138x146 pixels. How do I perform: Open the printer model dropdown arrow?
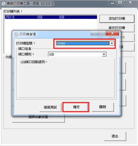tap(112, 43)
